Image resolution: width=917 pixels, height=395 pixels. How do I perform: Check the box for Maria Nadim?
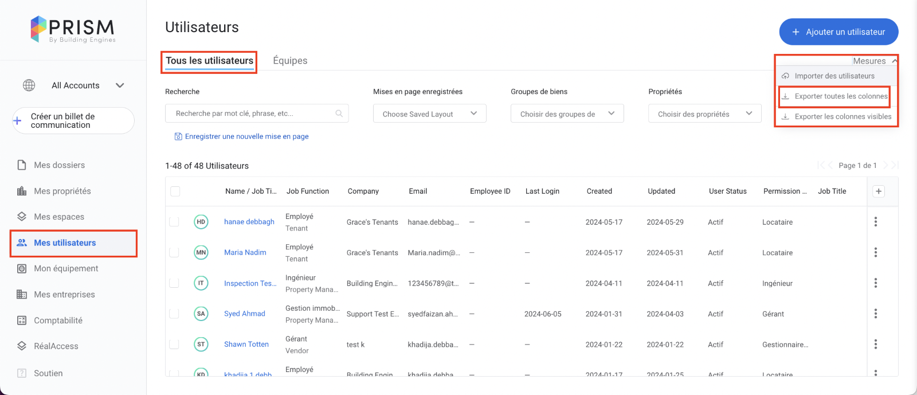point(174,252)
